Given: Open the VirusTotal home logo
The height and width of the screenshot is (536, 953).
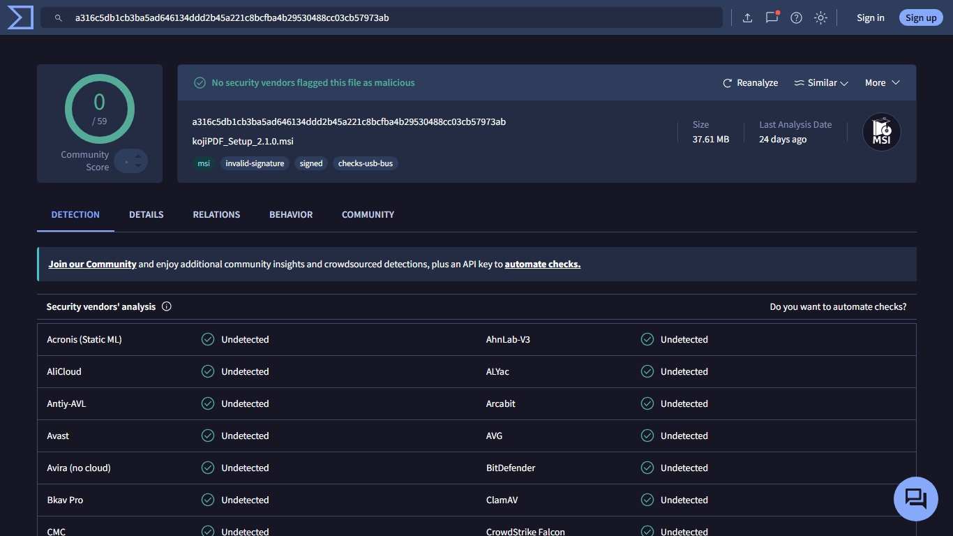Looking at the screenshot, I should 20,17.
